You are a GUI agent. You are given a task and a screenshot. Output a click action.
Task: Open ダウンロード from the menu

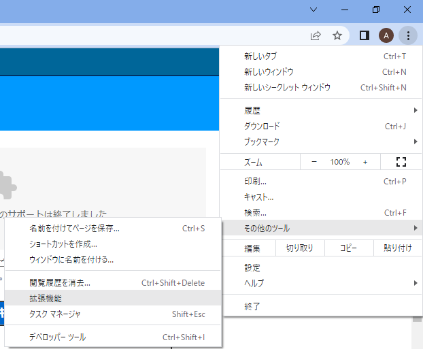tap(321, 126)
